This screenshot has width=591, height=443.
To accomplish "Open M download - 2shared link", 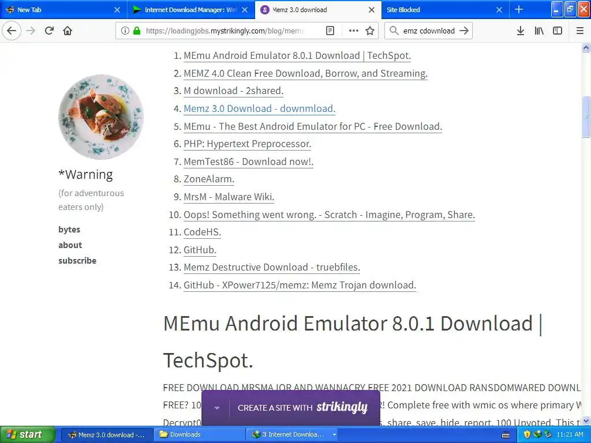I will [x=233, y=91].
